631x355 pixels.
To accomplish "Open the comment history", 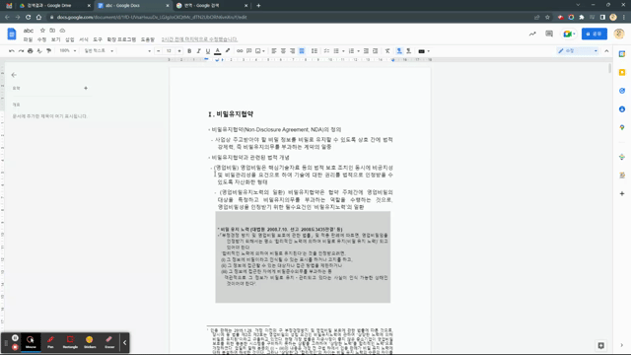I will pyautogui.click(x=549, y=34).
